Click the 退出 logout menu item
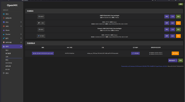 tap(7, 73)
